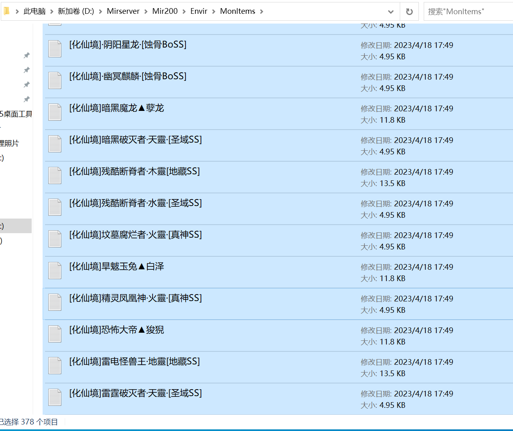Click file icon of 暗黑破灭者·天靈·[圣域SS]
The width and height of the screenshot is (513, 431).
[55, 144]
